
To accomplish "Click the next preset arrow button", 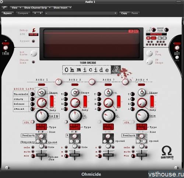I will 40,13.
